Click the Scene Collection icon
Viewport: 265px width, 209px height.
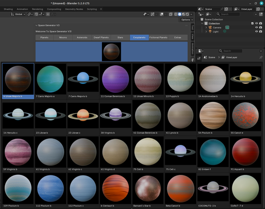[202, 19]
